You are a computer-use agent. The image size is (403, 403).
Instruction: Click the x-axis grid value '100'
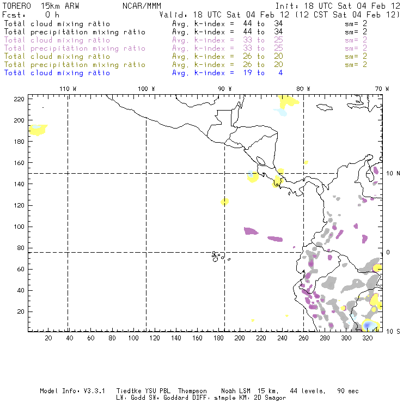(x=133, y=338)
